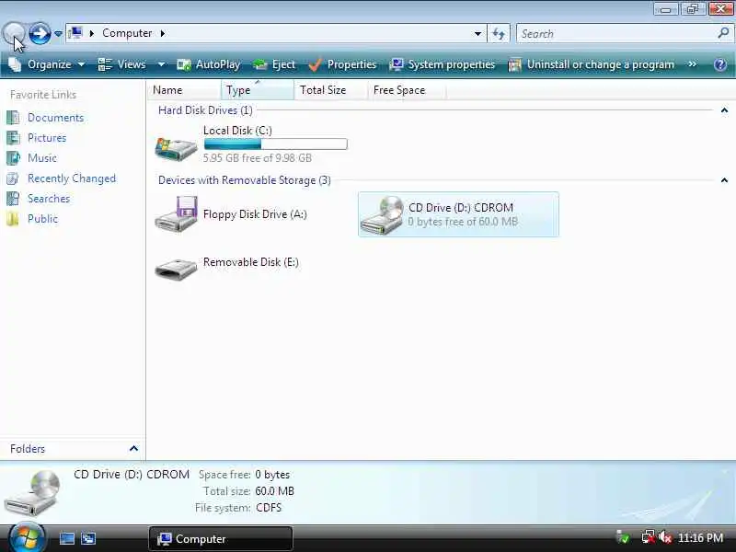Collapse the Hard Disk Drives group
Screen dimensions: 736x552
[724, 110]
